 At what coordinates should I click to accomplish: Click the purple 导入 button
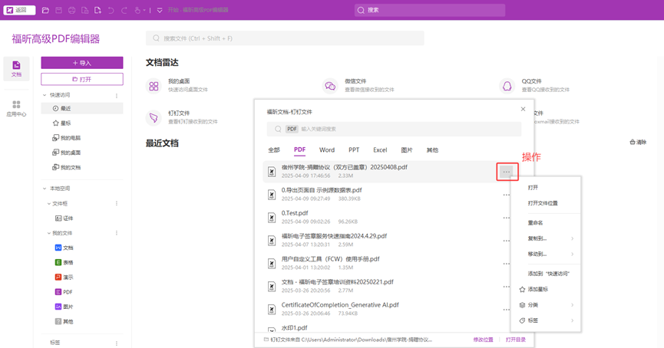tap(82, 63)
